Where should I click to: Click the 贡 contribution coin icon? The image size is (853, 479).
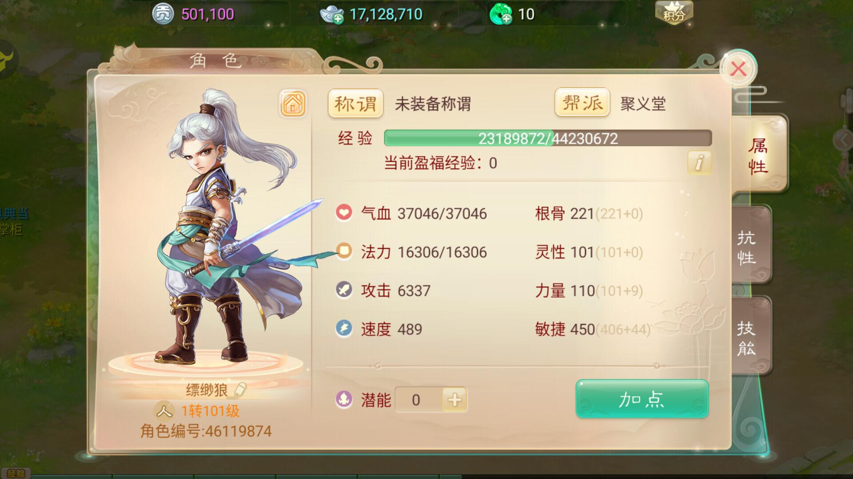coord(163,14)
